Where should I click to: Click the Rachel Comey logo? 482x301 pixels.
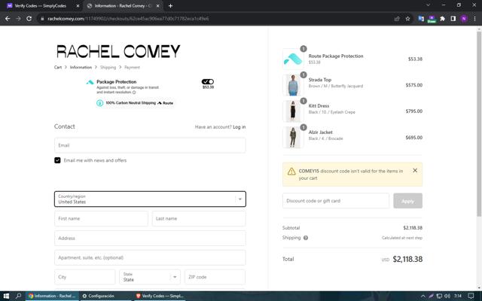pyautogui.click(x=118, y=51)
